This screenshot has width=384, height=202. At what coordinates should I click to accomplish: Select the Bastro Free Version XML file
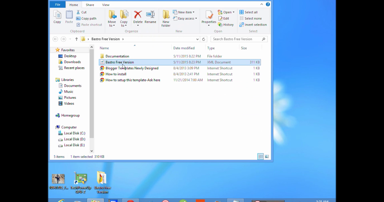coord(180,62)
